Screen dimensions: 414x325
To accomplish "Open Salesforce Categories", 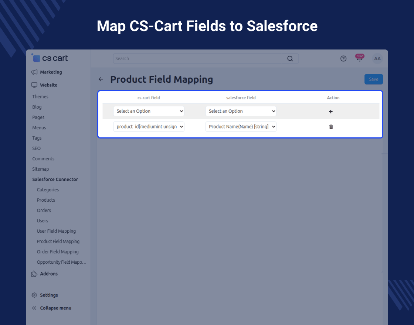I will [48, 190].
